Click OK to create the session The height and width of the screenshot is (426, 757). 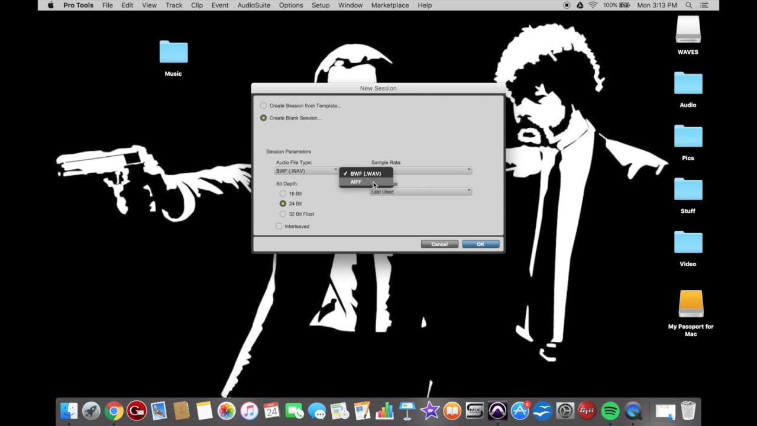pos(480,244)
